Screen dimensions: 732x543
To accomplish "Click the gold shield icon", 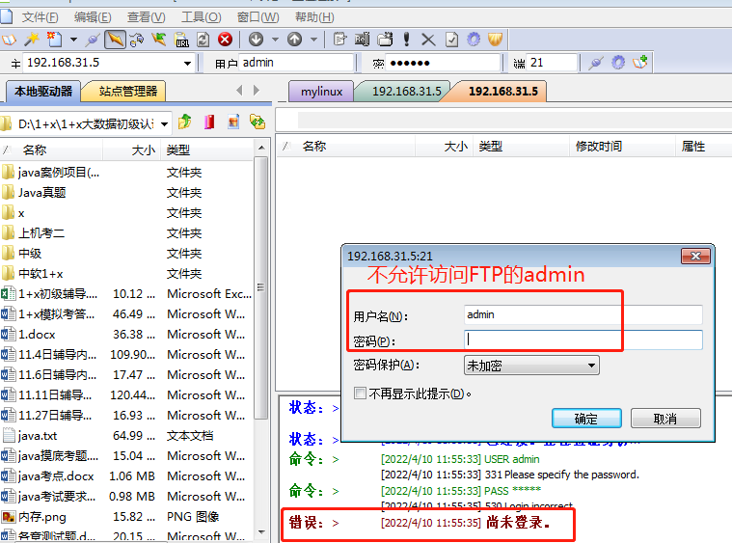I will pos(496,40).
